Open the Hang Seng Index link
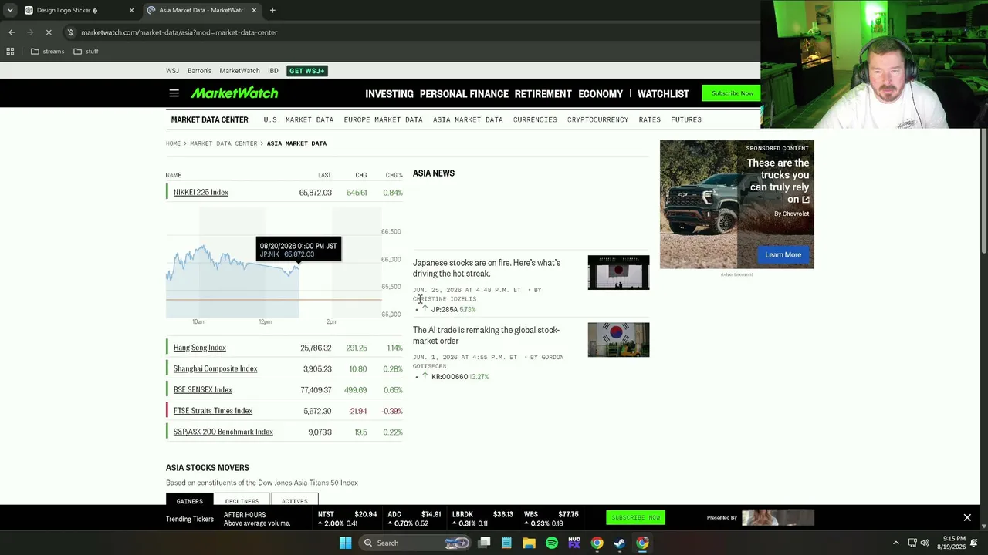 (200, 348)
